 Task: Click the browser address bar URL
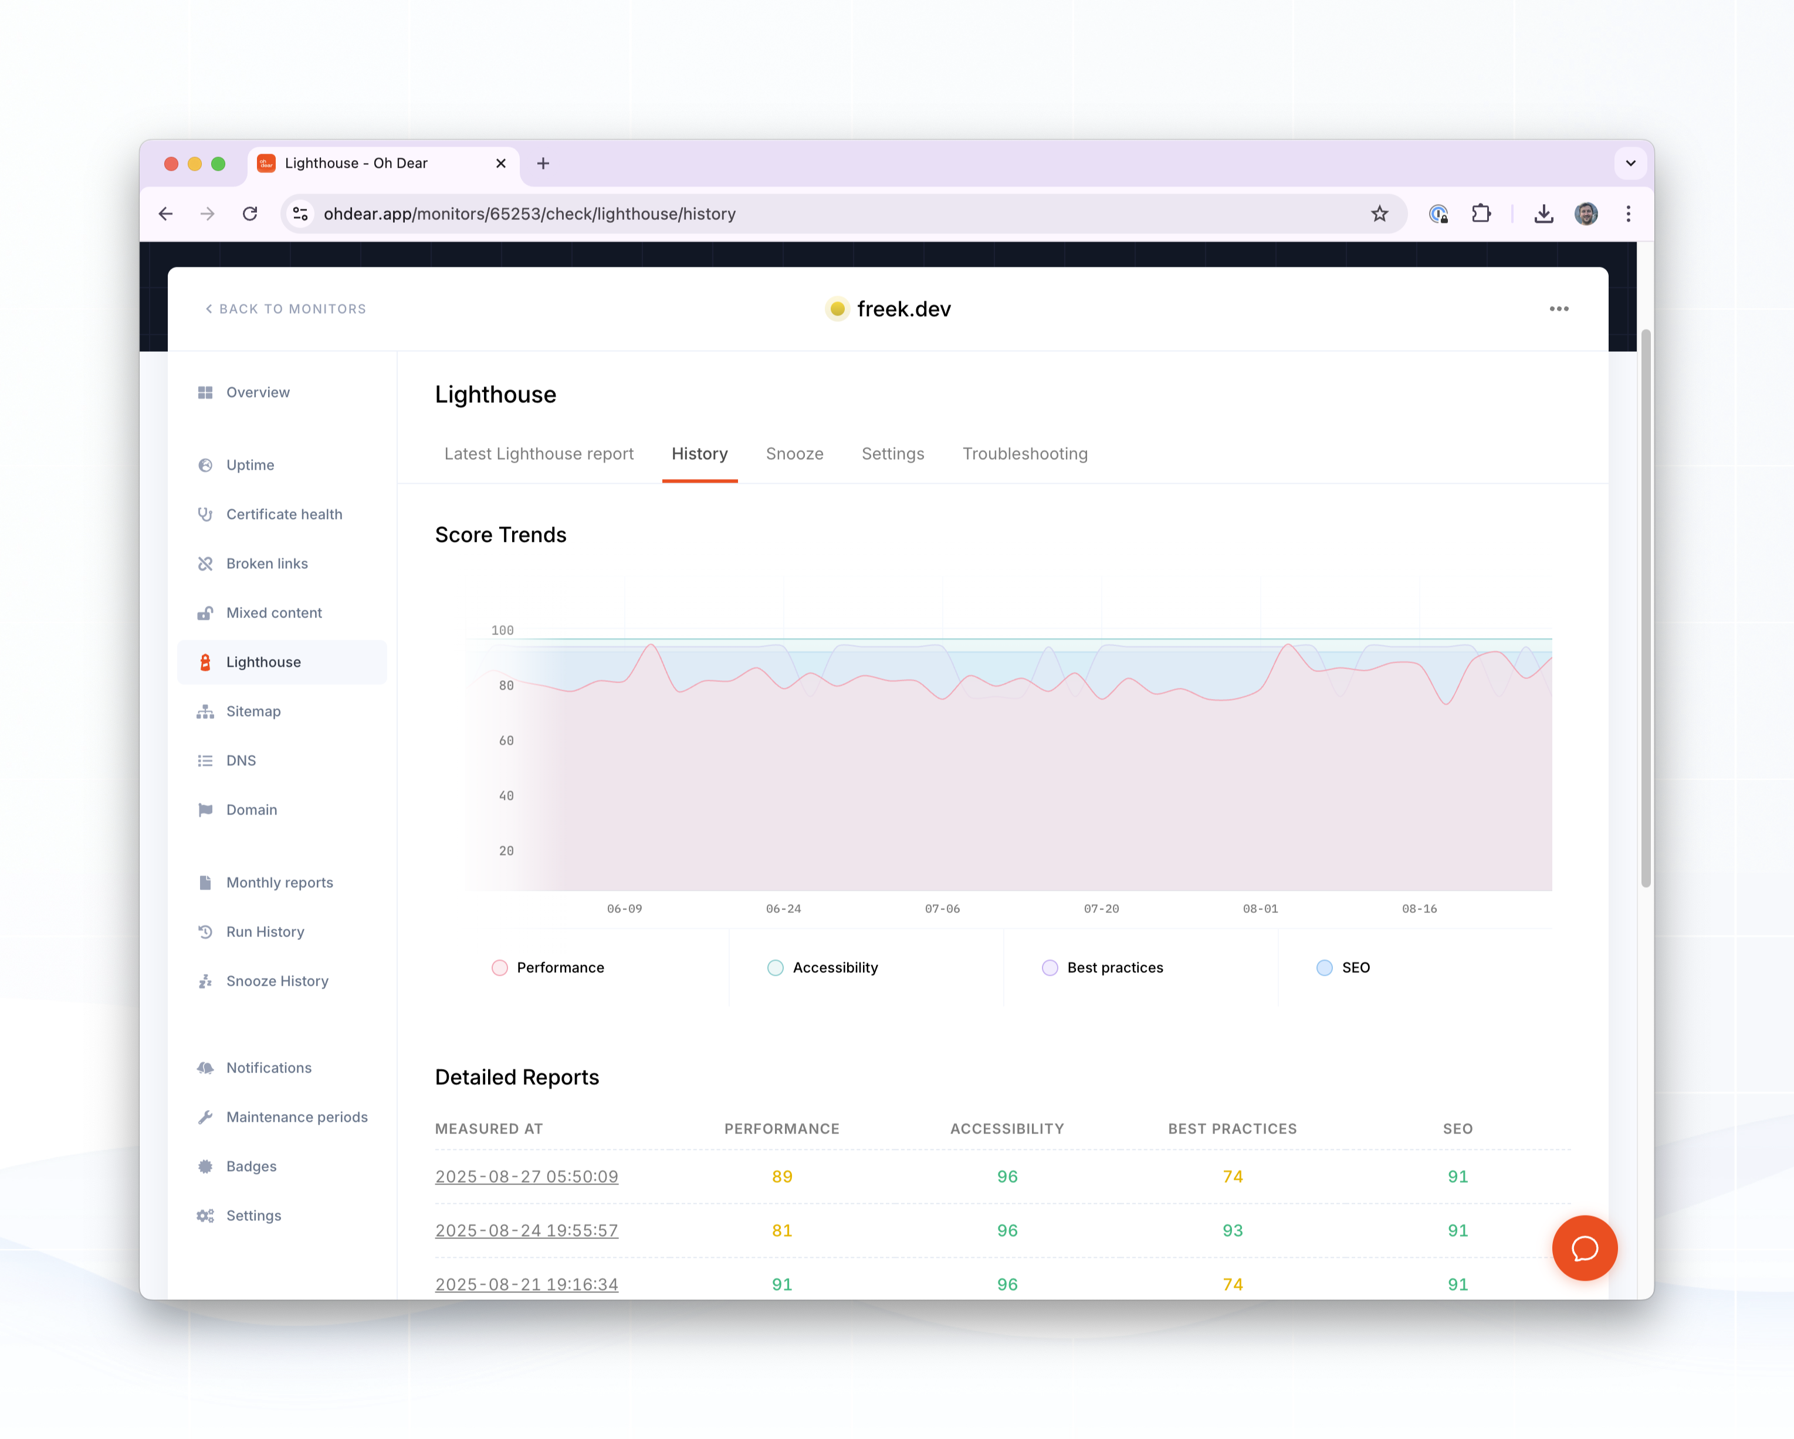(529, 214)
